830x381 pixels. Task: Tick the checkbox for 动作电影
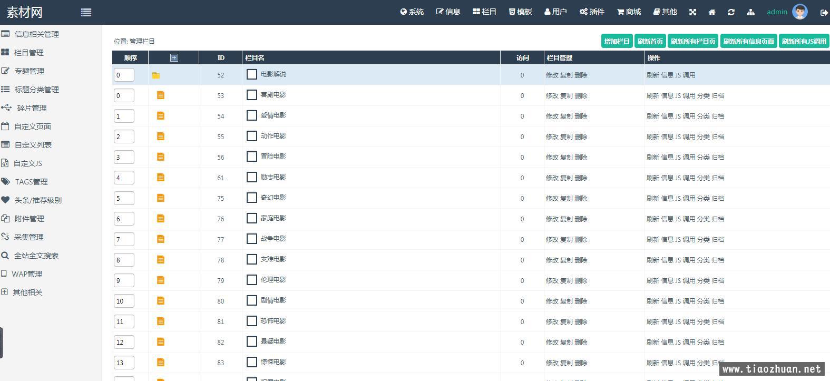[x=252, y=136]
